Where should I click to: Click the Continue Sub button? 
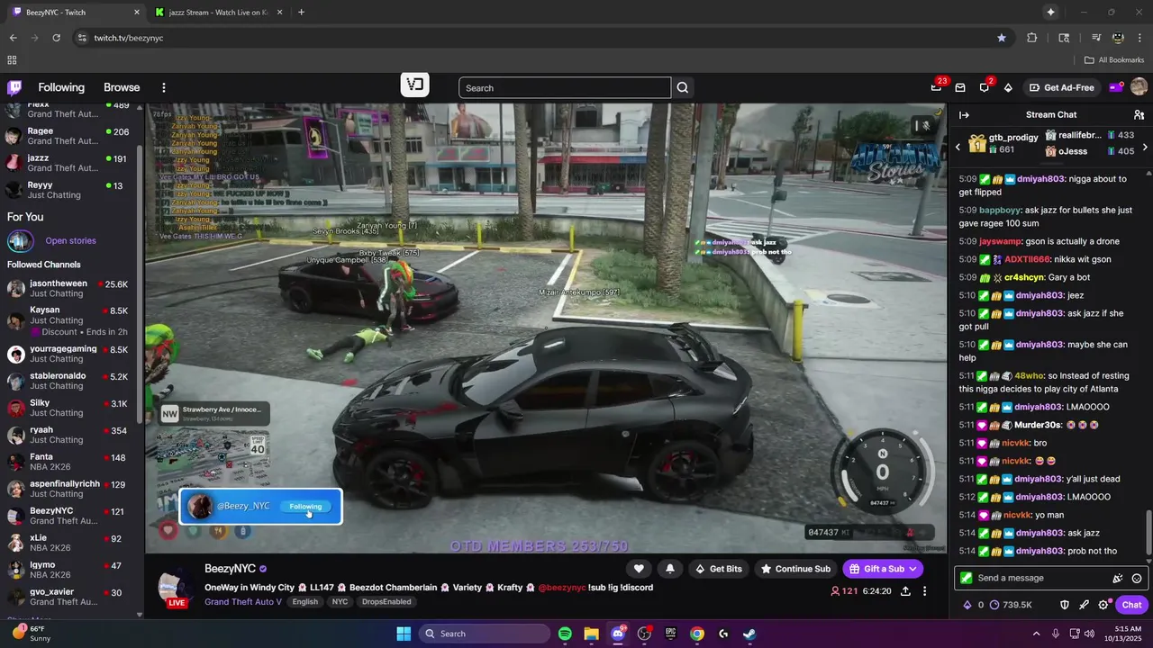795,569
